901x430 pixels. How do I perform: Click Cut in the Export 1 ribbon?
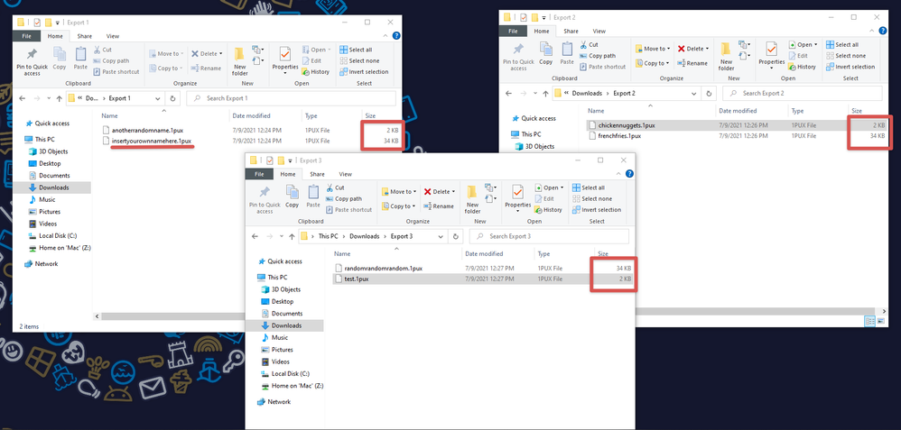click(x=103, y=50)
